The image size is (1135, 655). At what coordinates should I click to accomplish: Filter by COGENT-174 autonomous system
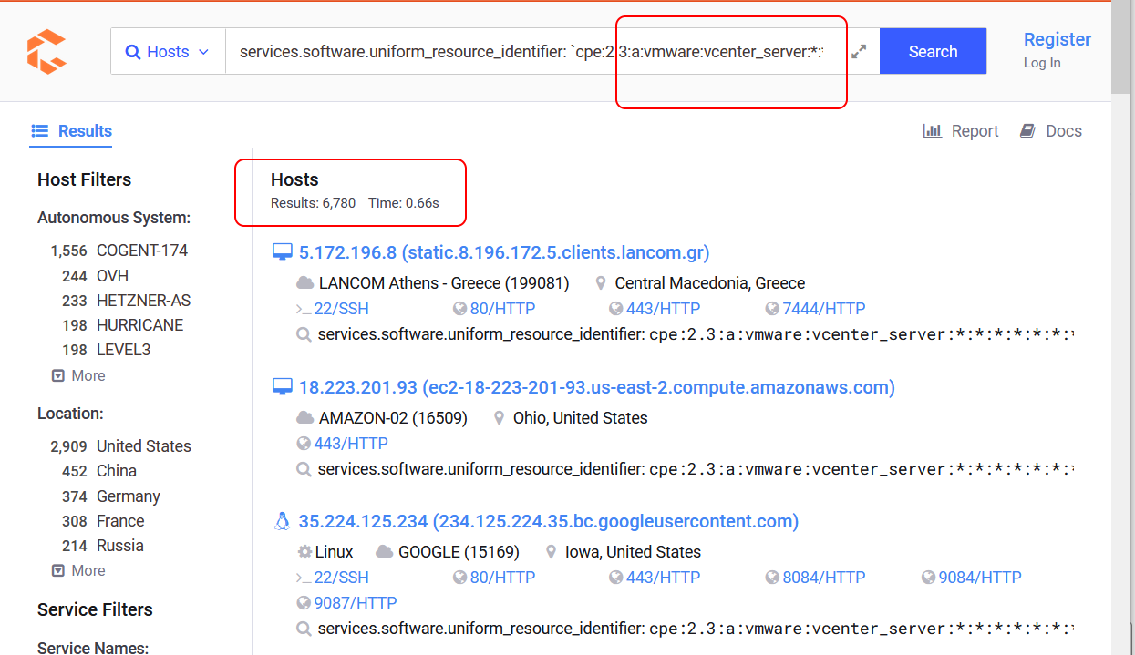tap(142, 251)
